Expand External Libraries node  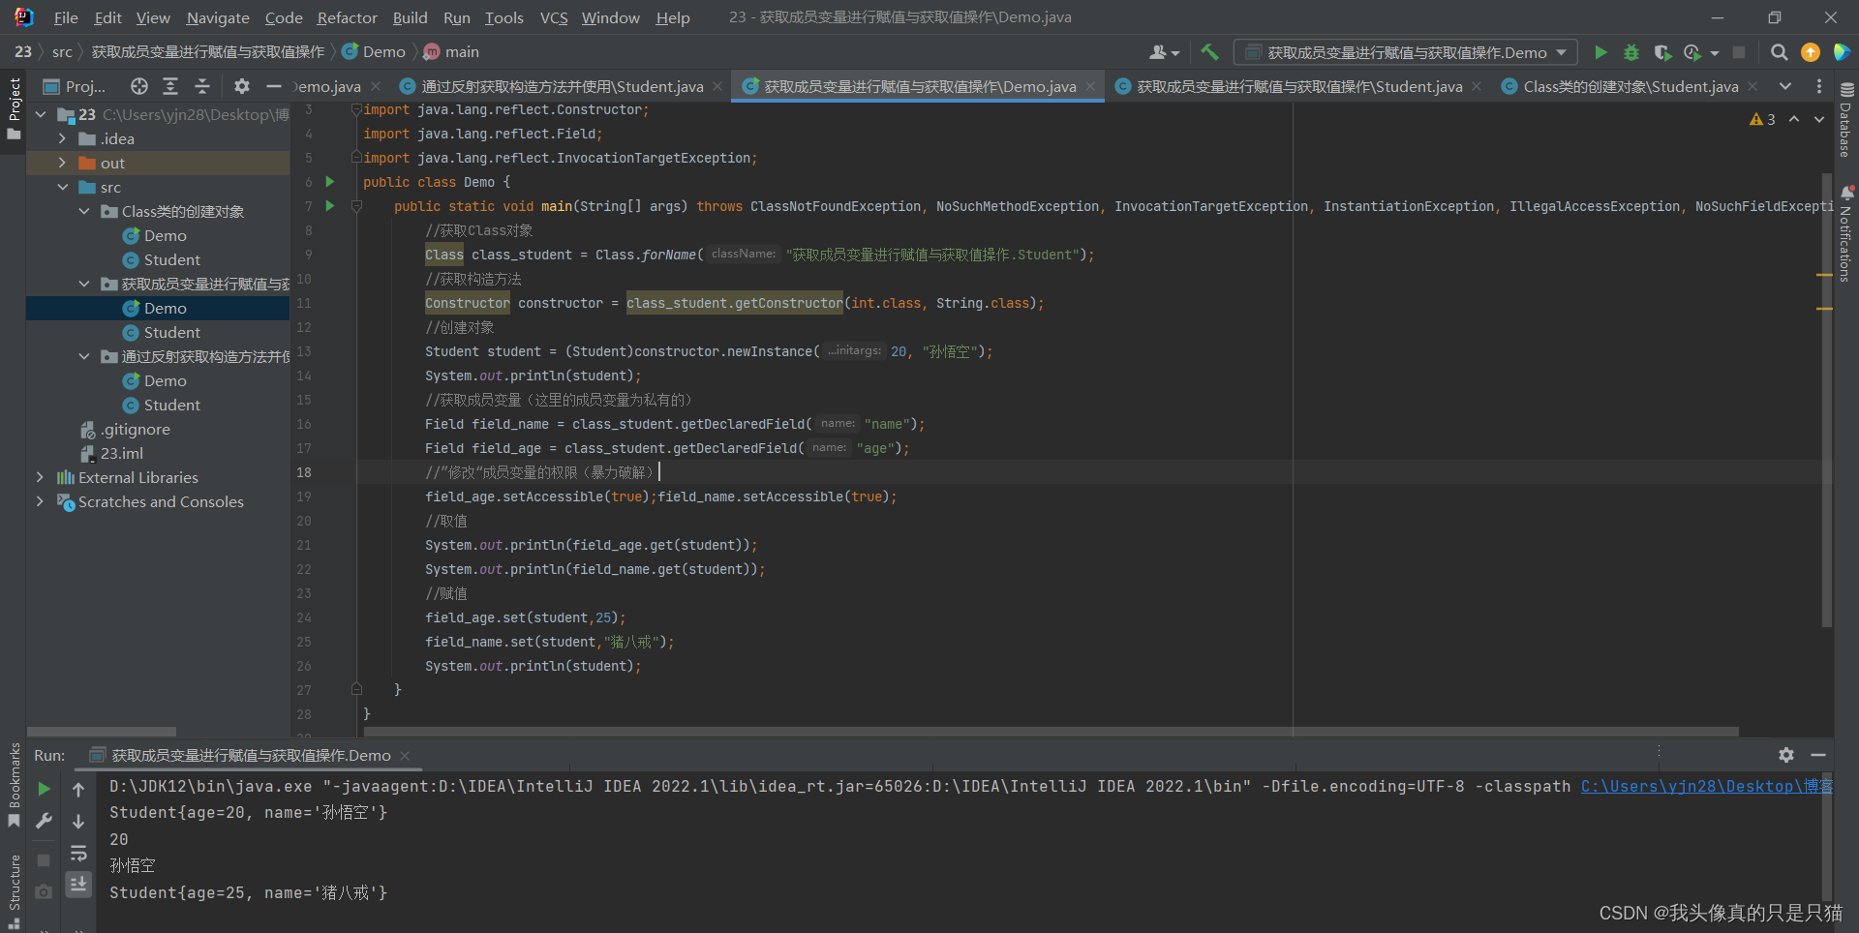(x=40, y=477)
